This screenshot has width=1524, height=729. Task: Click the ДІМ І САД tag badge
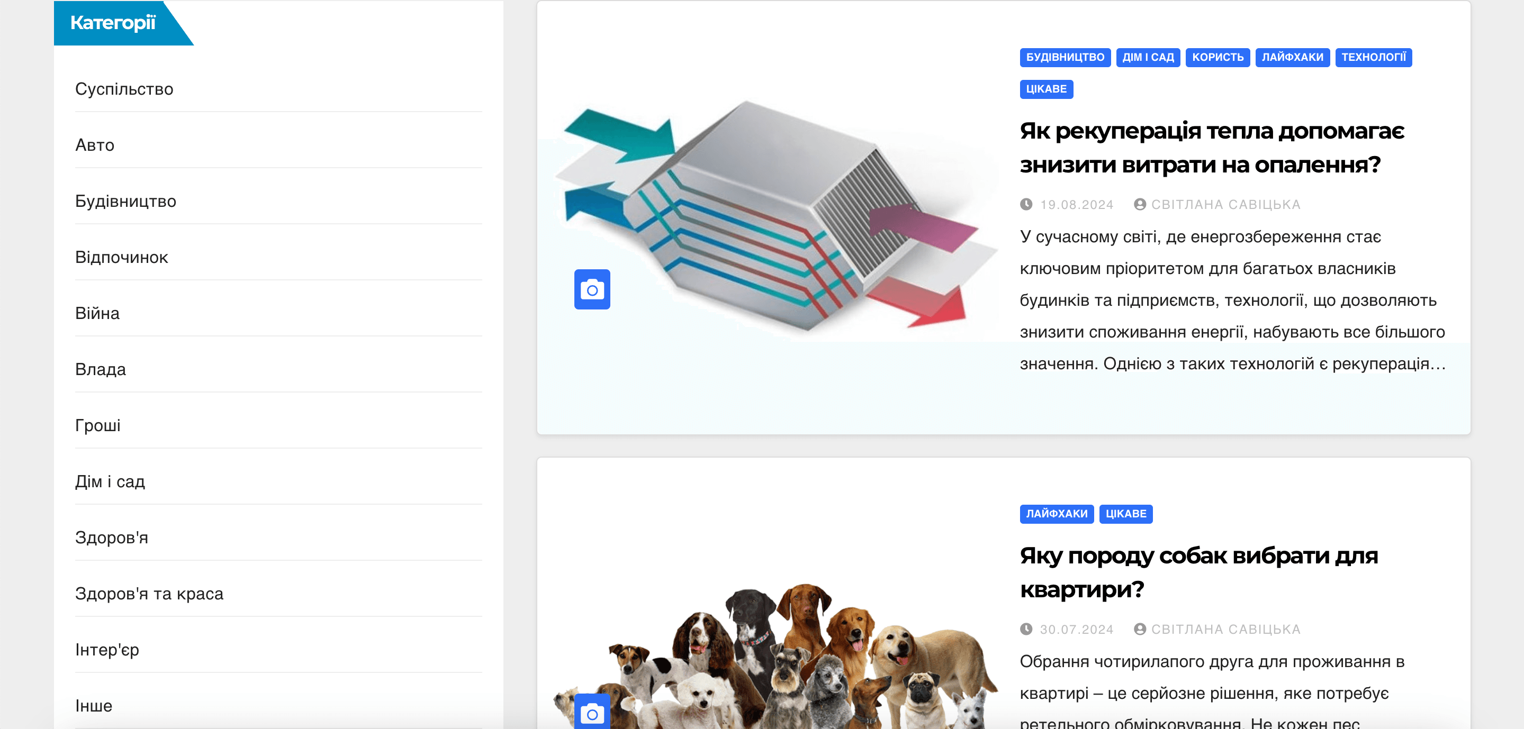coord(1148,57)
